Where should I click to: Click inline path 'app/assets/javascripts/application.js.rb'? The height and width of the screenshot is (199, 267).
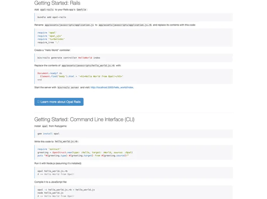coord(125,25)
